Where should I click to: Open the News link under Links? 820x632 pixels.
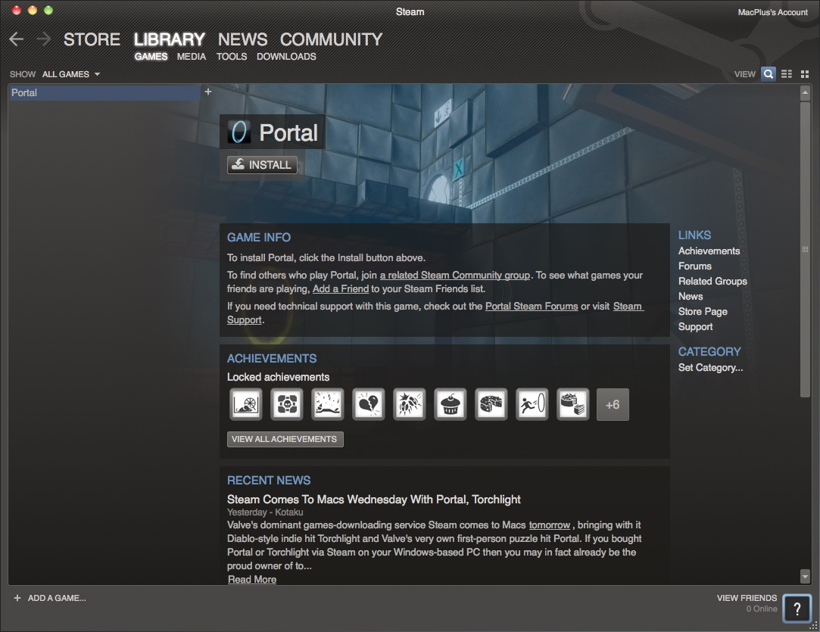(691, 297)
